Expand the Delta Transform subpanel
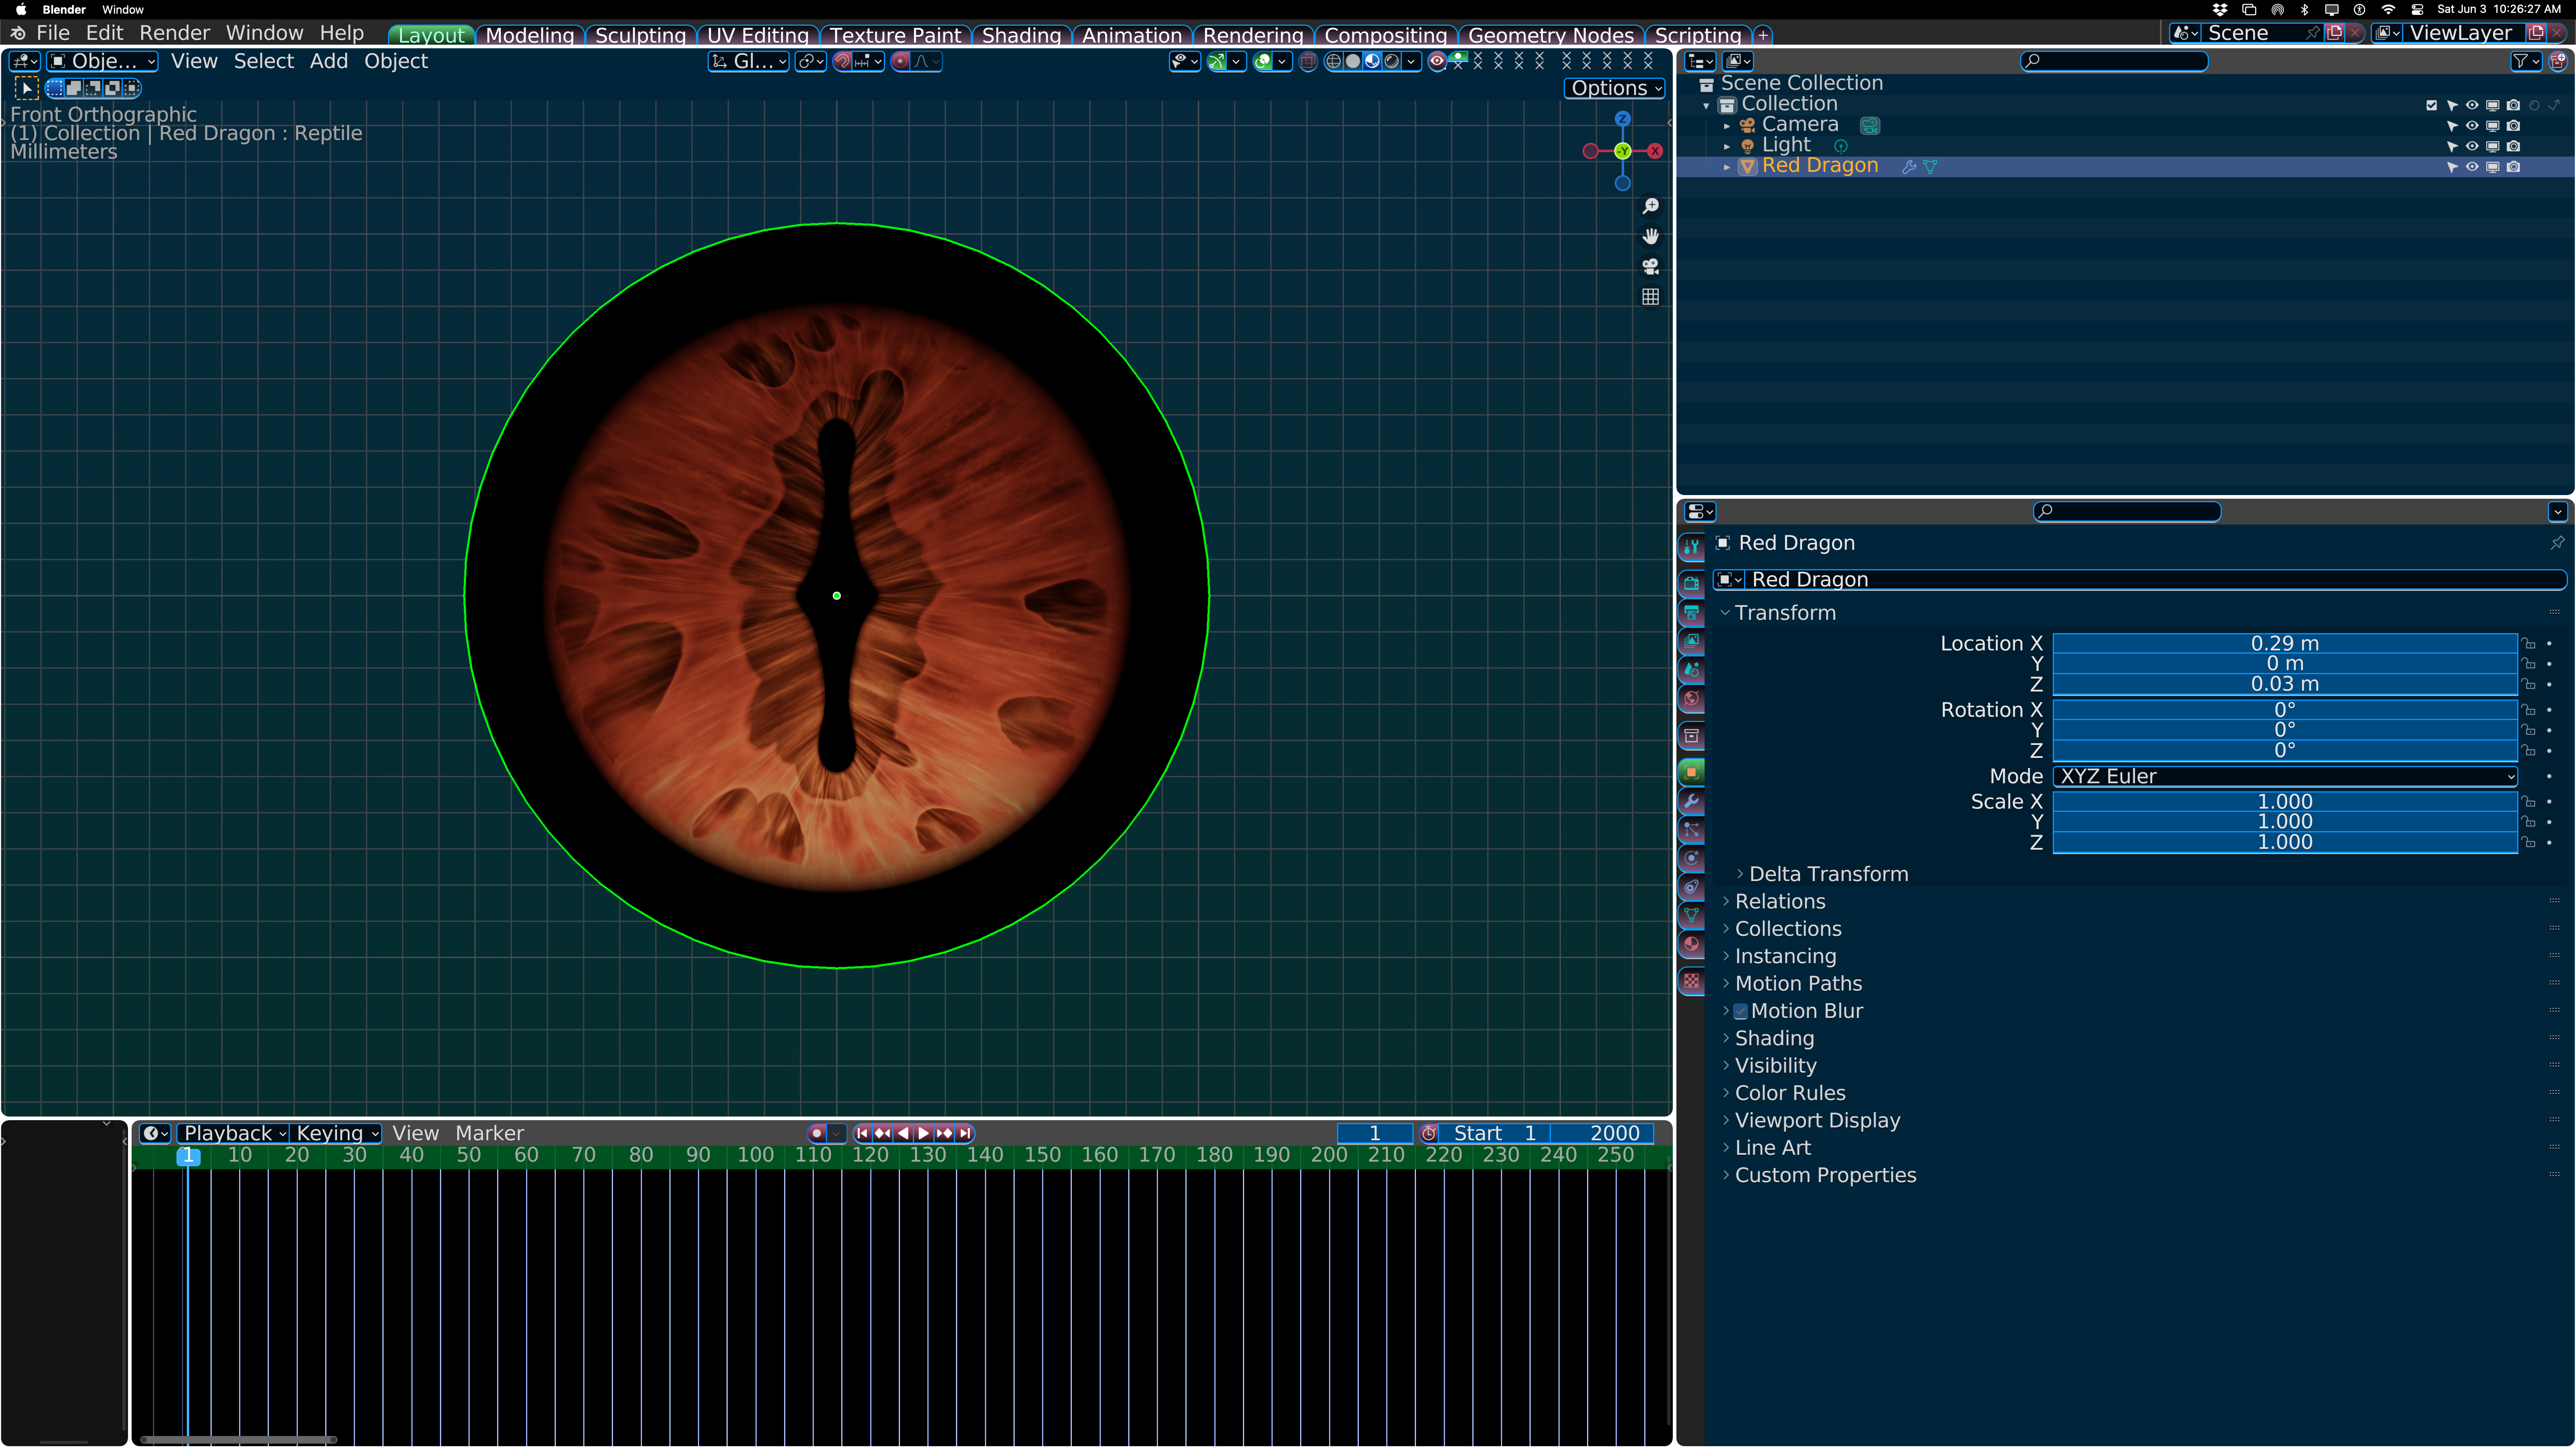The height and width of the screenshot is (1449, 2576). point(1829,874)
